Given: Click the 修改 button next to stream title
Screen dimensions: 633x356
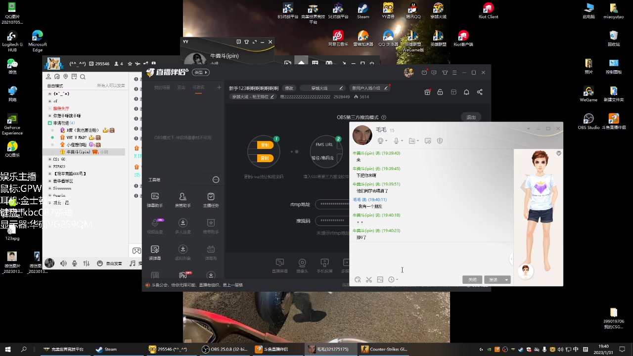Looking at the screenshot, I should click(289, 88).
